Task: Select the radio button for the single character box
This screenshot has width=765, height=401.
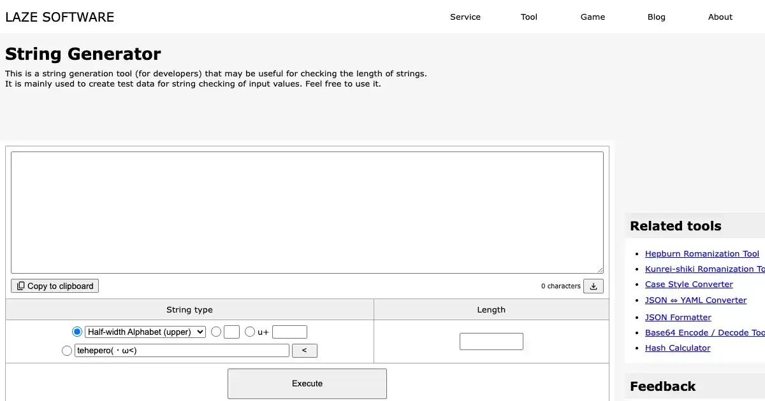Action: tap(216, 332)
